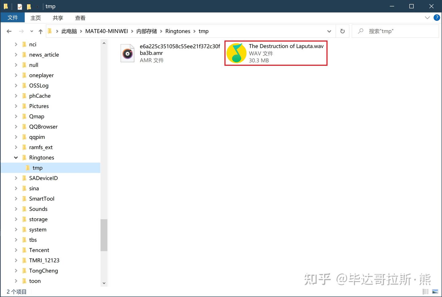Click the Sounds folder icon in tree

pos(24,209)
